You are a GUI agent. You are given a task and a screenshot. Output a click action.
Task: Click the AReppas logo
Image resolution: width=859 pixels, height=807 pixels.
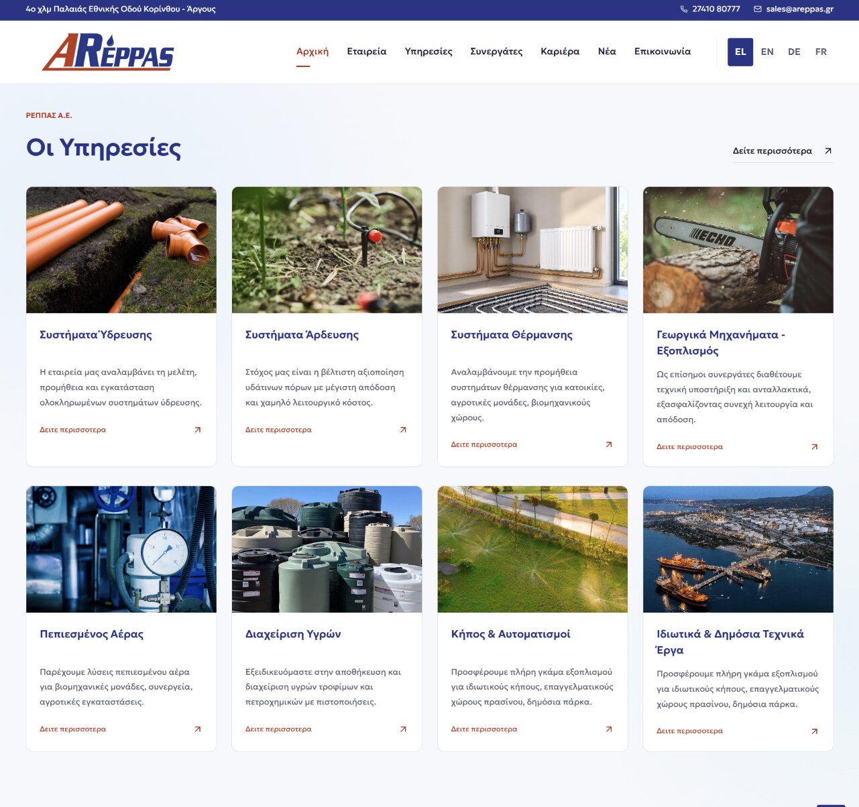point(108,52)
